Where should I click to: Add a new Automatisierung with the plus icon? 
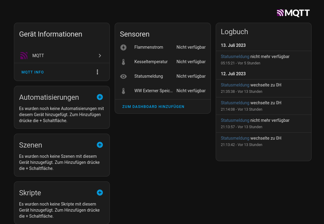(100, 97)
